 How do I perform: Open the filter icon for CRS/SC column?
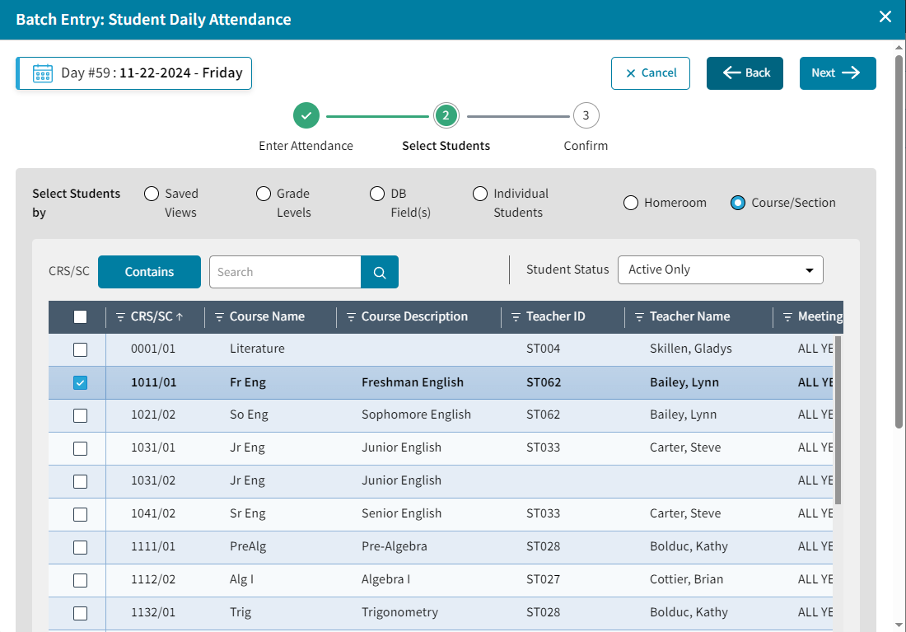coord(120,317)
